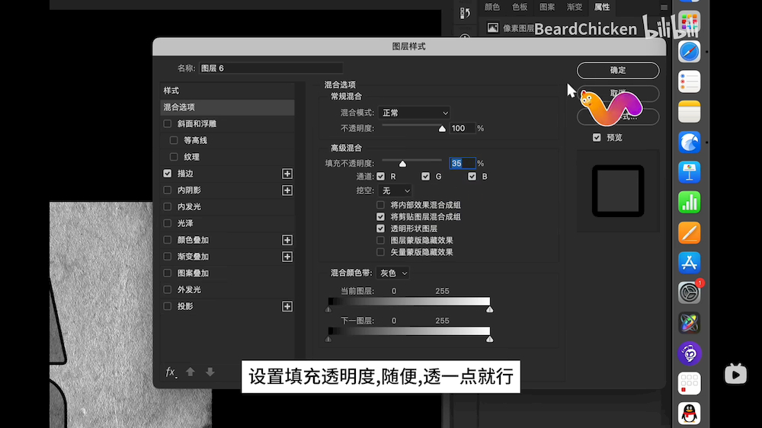Open the 挖空 dropdown
The width and height of the screenshot is (762, 428).
(395, 190)
